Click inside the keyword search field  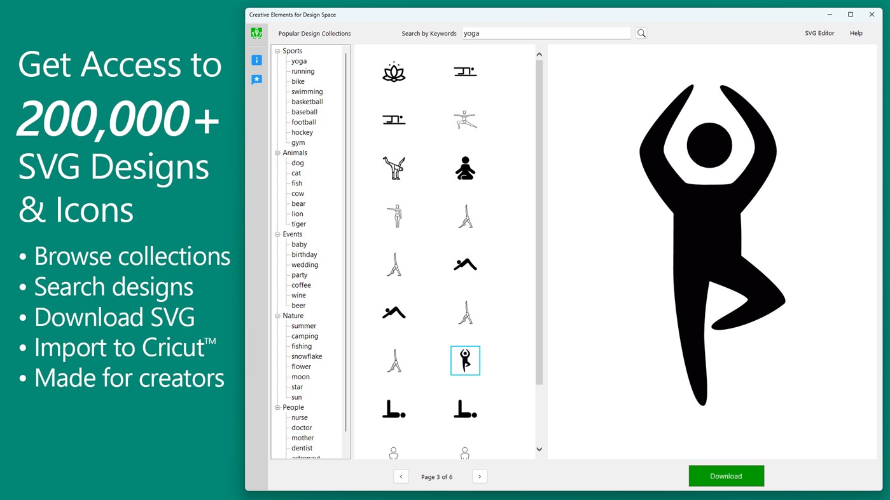point(546,32)
